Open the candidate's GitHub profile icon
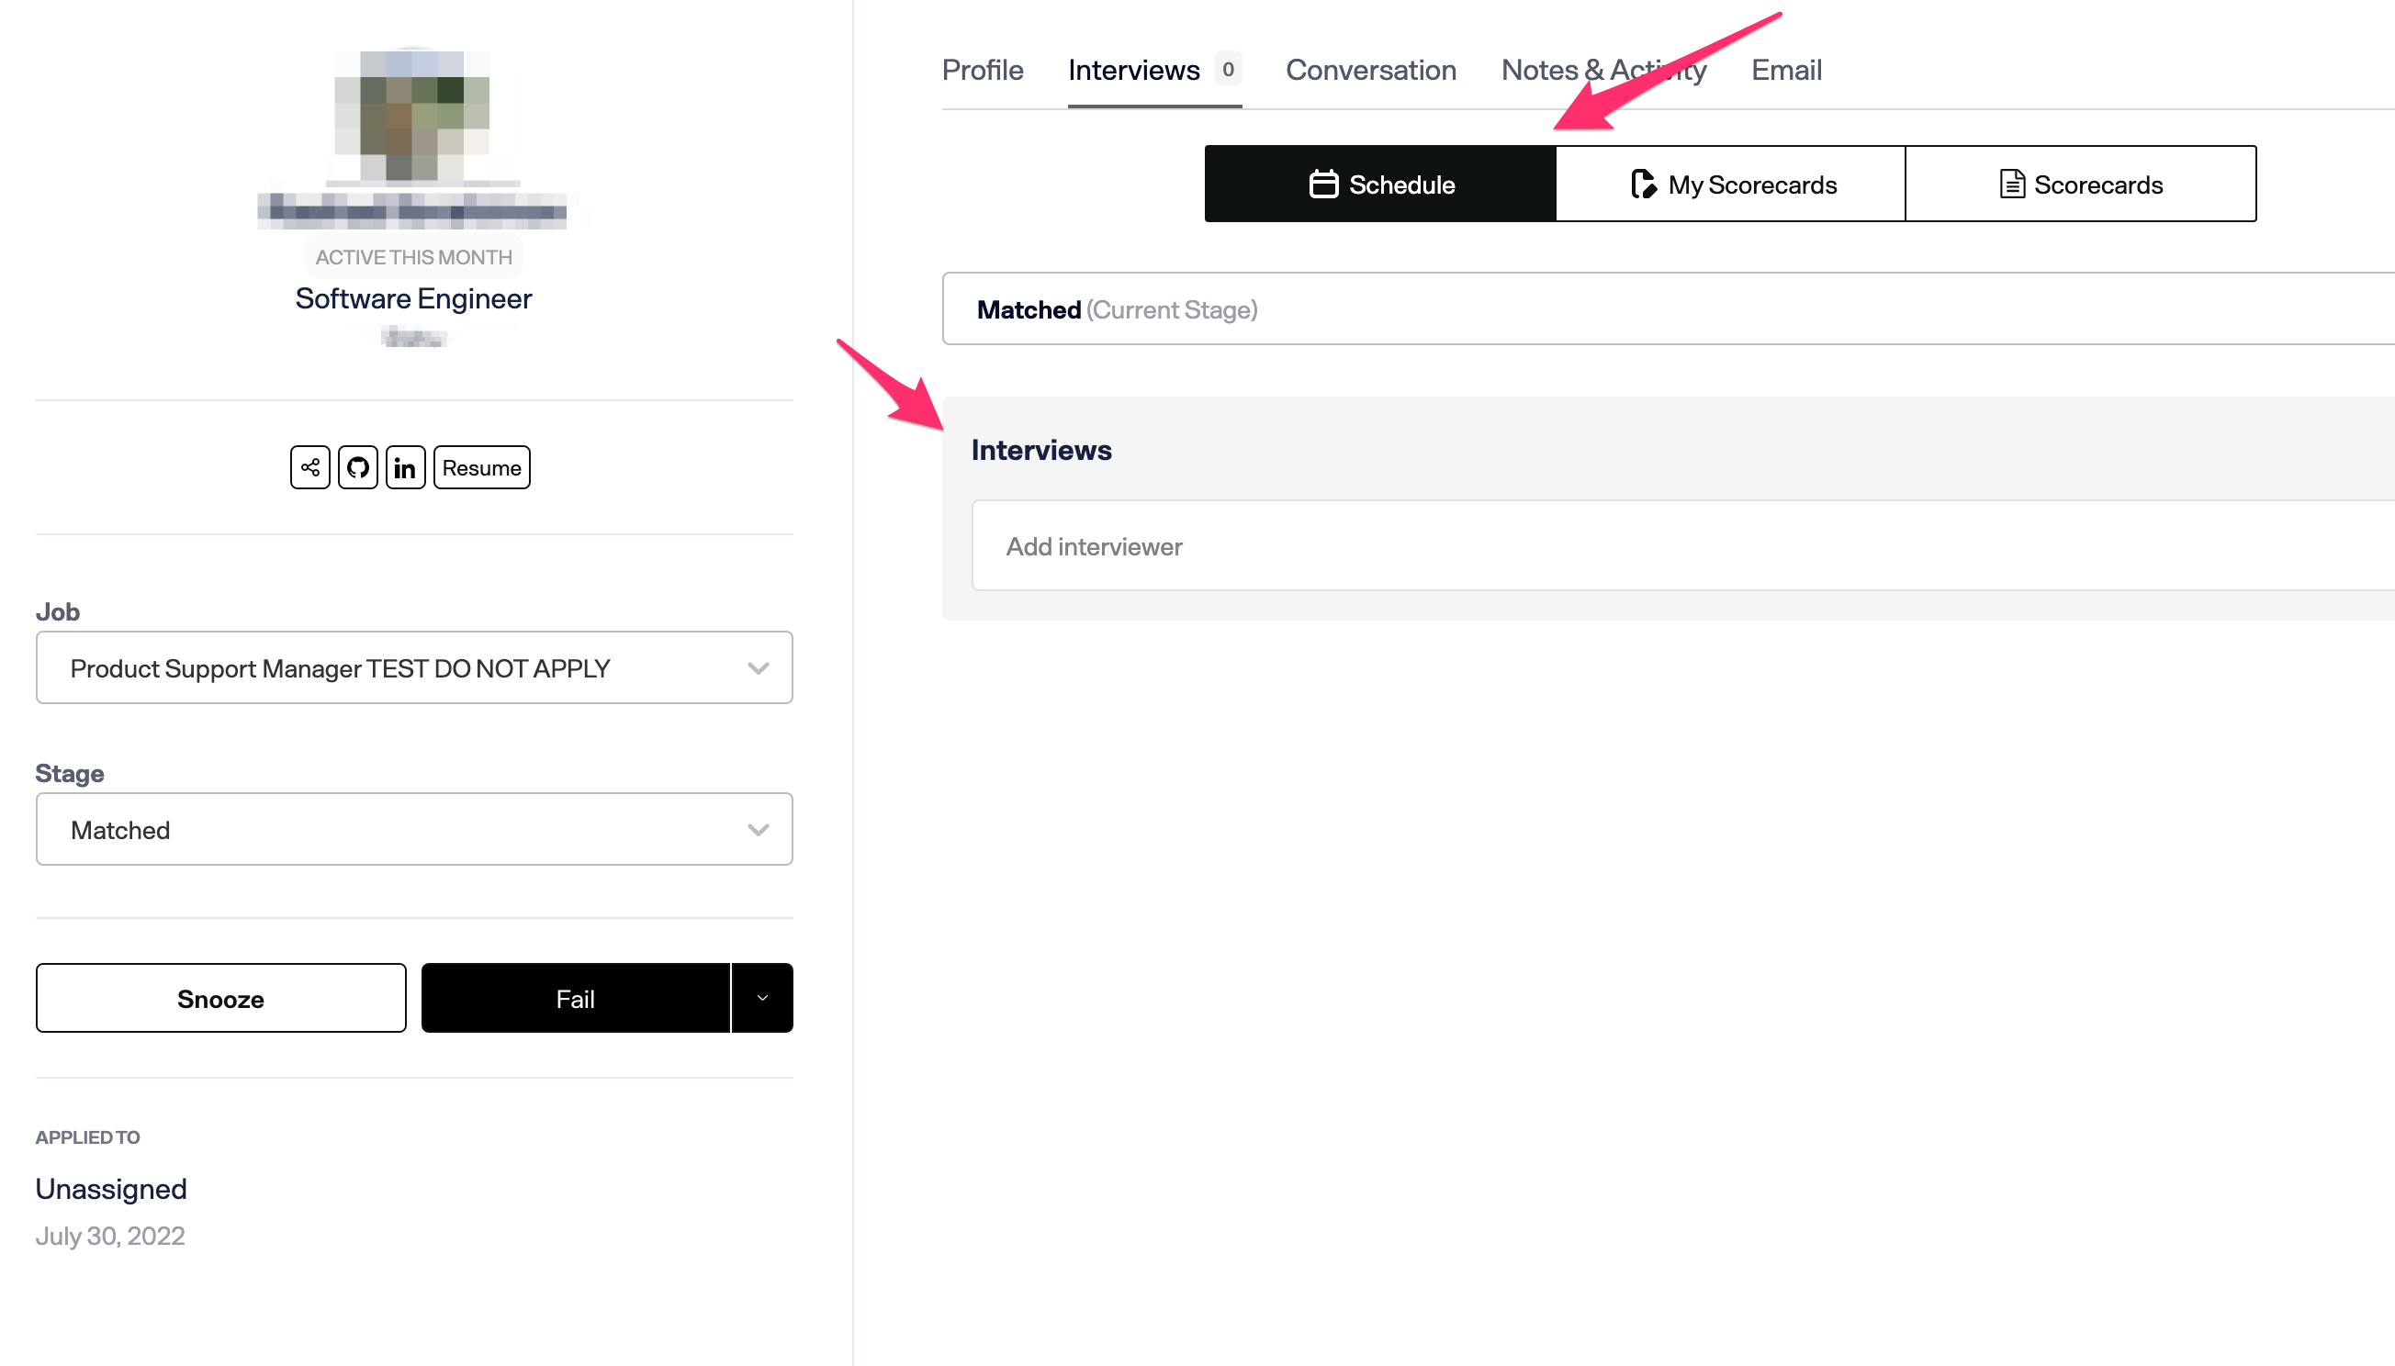Screen dimensions: 2395x1366 357,466
